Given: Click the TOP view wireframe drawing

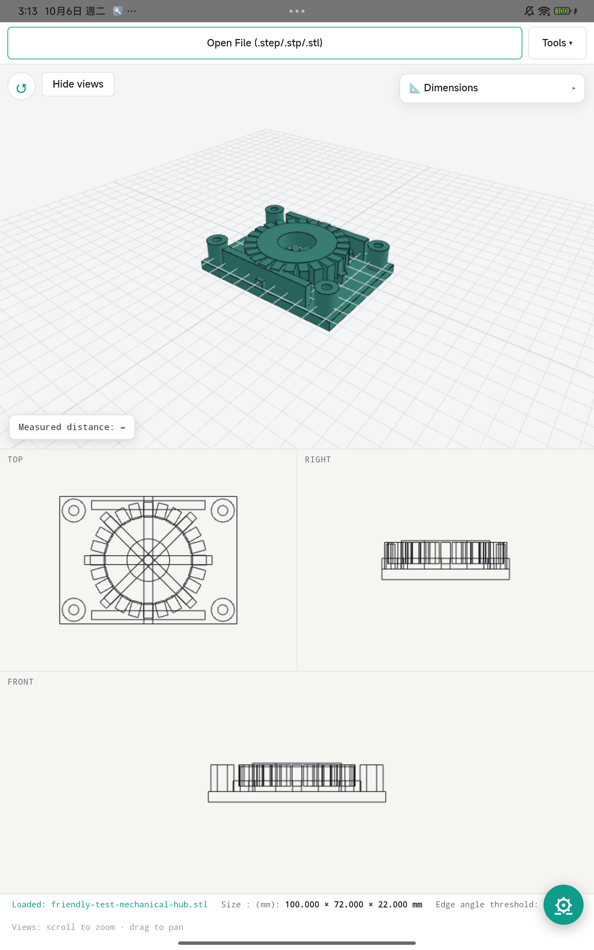Looking at the screenshot, I should tap(148, 560).
